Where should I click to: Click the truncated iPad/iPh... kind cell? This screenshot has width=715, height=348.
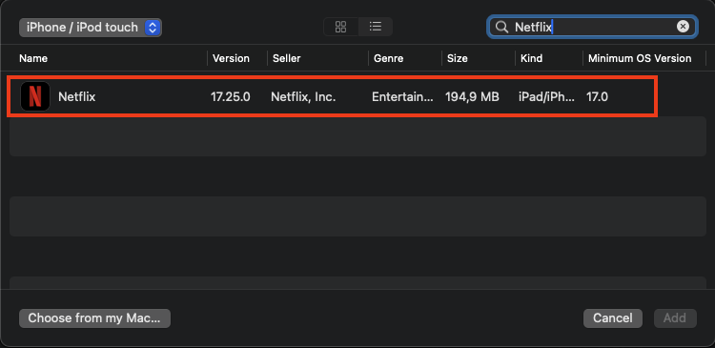tap(547, 96)
